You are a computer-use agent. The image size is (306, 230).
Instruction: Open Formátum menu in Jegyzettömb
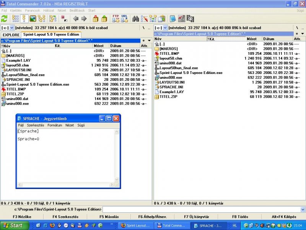coord(55,125)
